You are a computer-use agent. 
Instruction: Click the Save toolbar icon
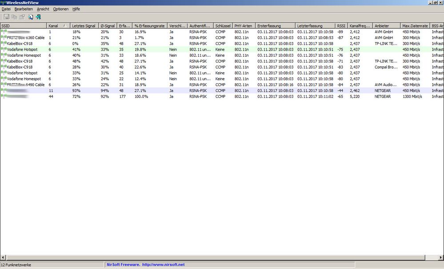[6, 17]
